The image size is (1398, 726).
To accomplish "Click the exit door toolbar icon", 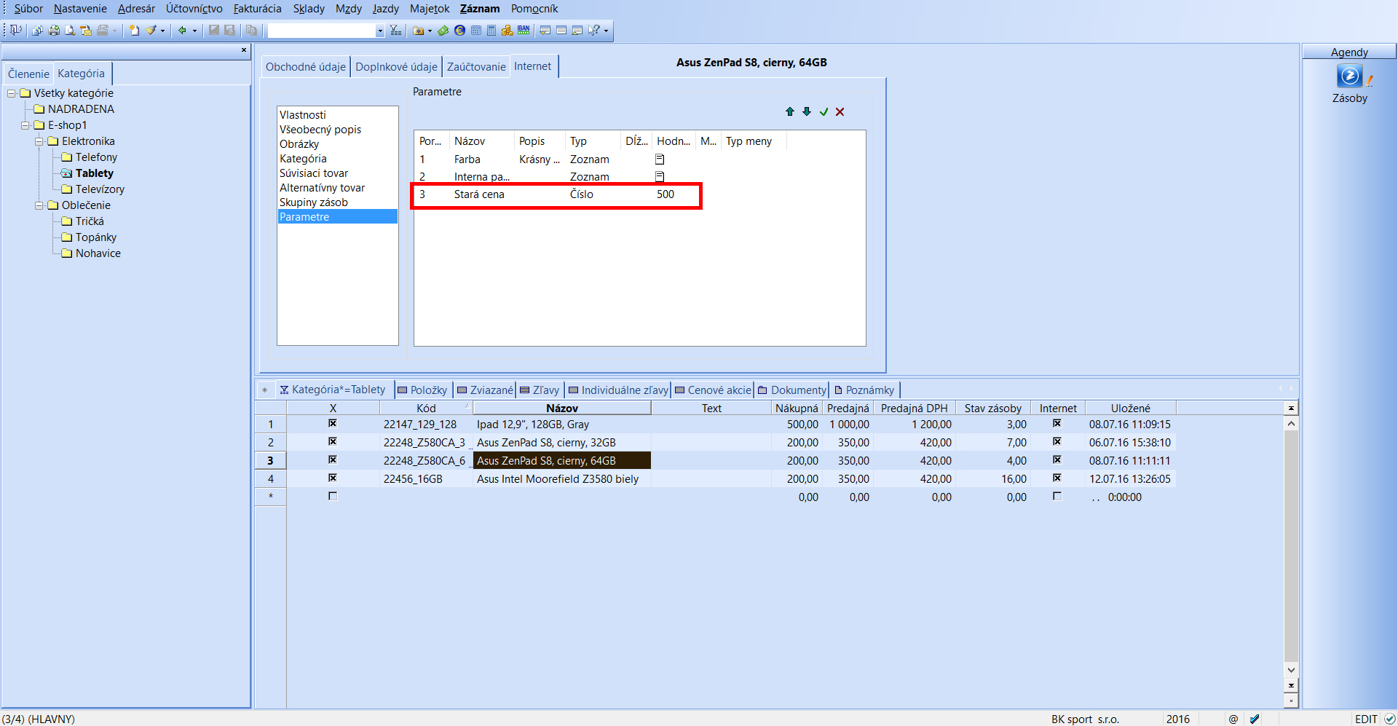I will pyautogui.click(x=15, y=30).
